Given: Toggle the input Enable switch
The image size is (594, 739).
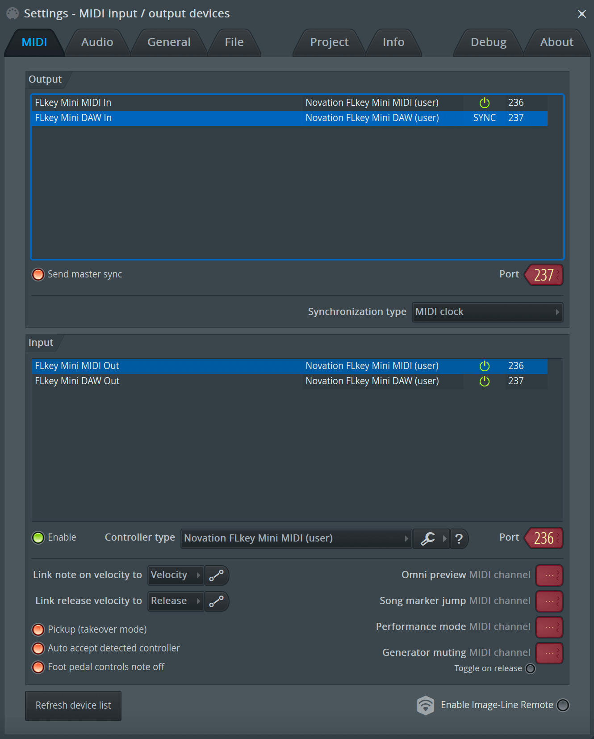Looking at the screenshot, I should (38, 537).
